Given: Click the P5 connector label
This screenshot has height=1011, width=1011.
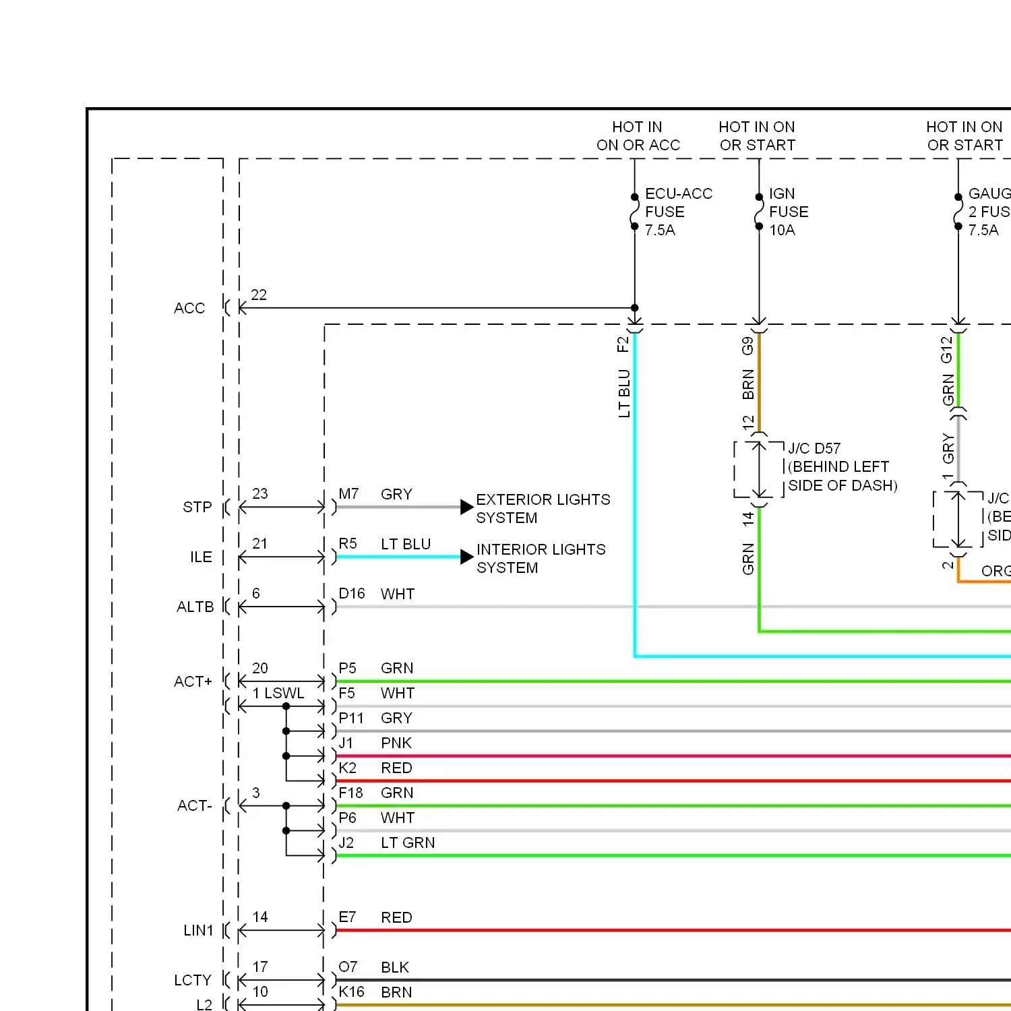Looking at the screenshot, I should (x=347, y=669).
